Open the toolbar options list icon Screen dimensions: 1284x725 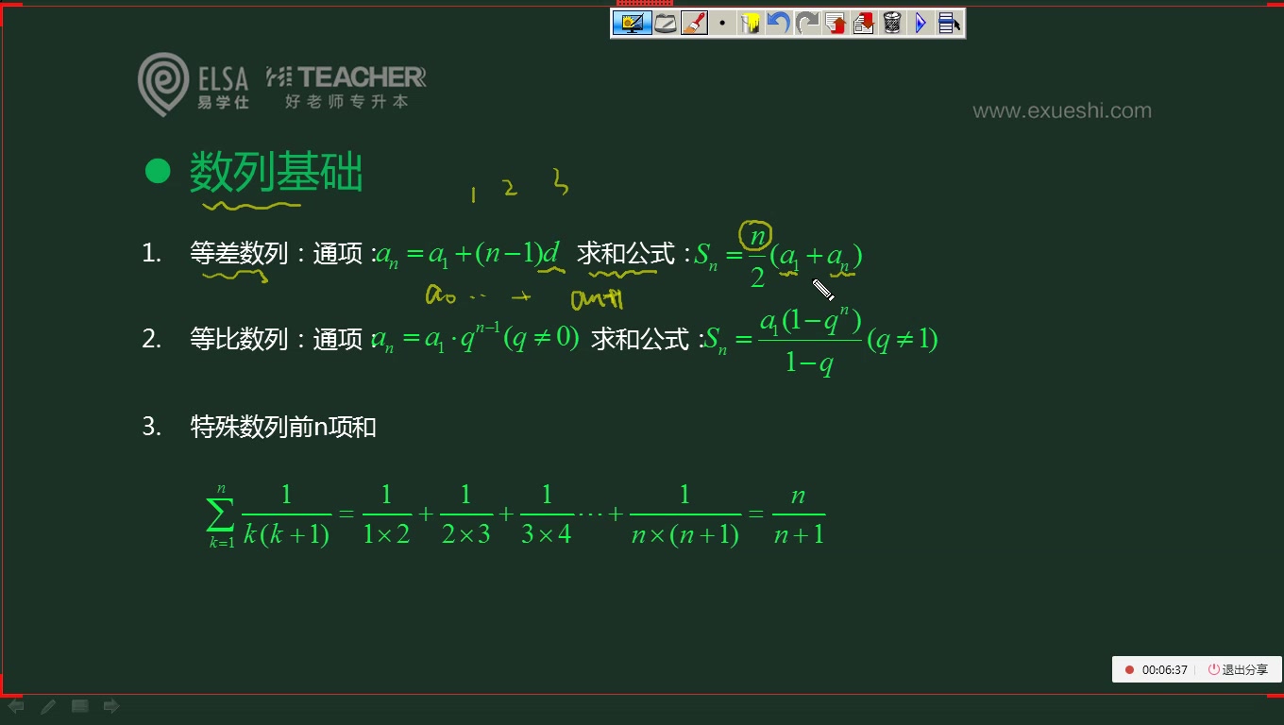coord(949,23)
